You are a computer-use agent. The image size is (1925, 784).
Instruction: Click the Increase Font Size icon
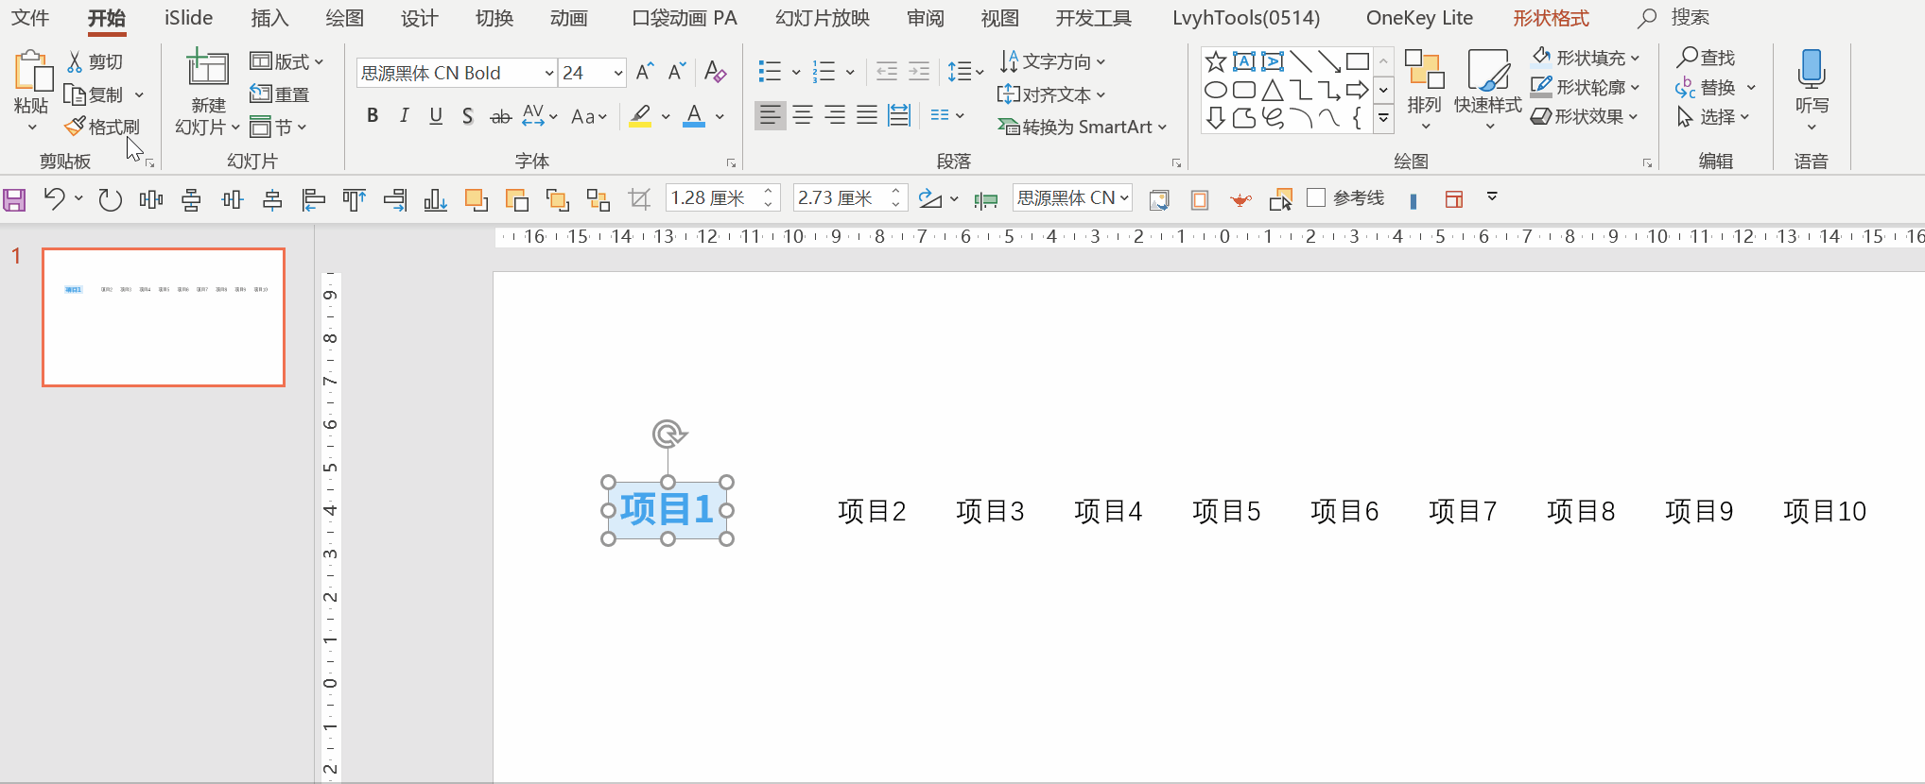pos(645,73)
